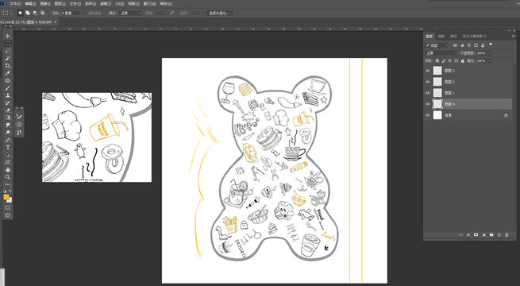Click the background white color swatch
The width and height of the screenshot is (520, 286).
pos(10,199)
